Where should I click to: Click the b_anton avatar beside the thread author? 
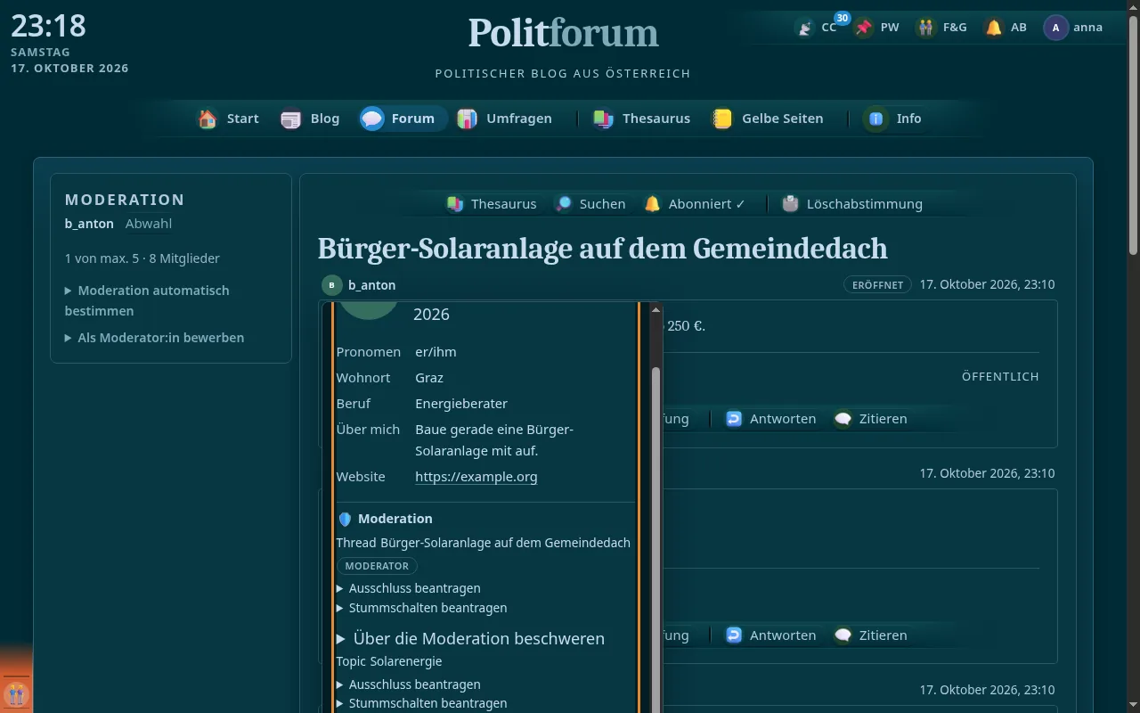pos(332,285)
